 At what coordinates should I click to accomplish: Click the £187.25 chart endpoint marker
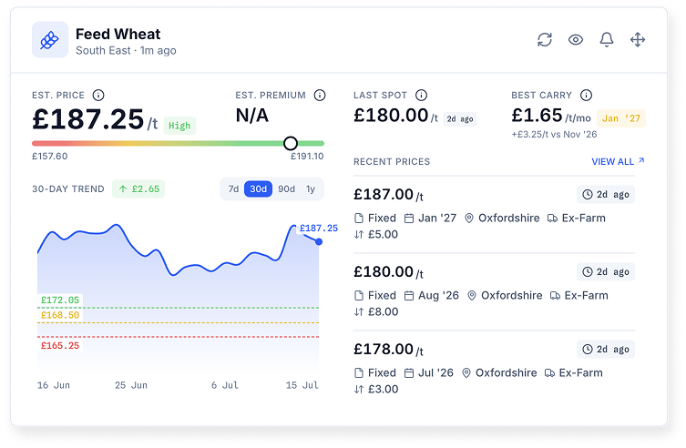point(319,241)
